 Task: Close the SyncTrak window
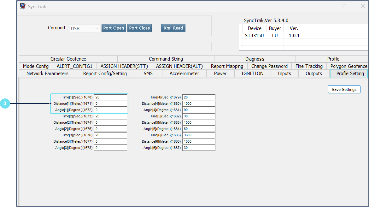(x=363, y=6)
